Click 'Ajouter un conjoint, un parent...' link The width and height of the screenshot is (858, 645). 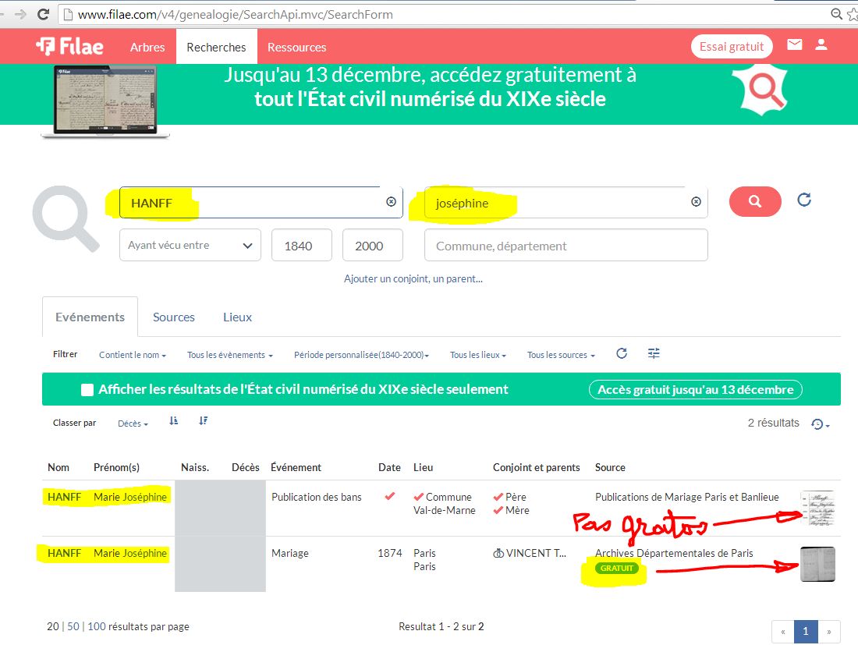pos(413,278)
